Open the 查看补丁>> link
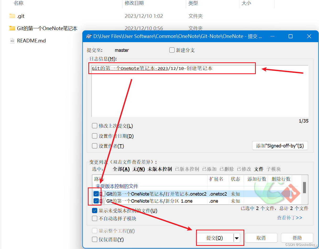Screen dimensions: 319x249 pyautogui.click(x=290, y=218)
